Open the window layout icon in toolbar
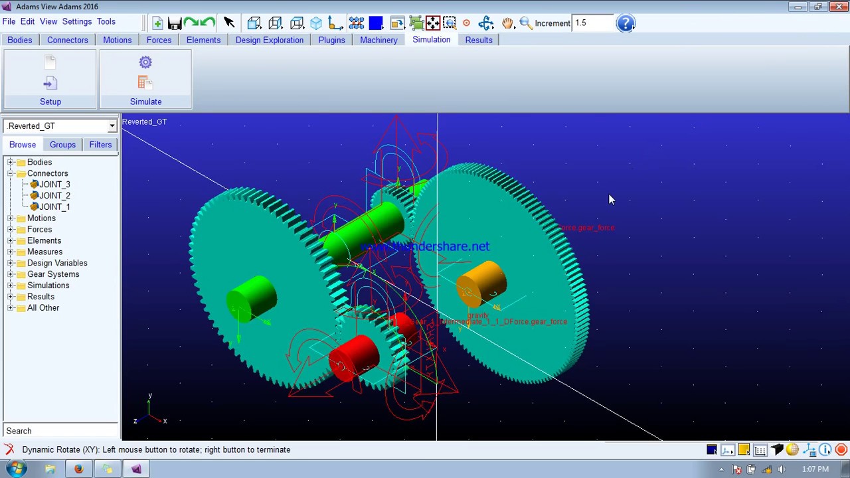Image resolution: width=850 pixels, height=478 pixels. tap(397, 23)
